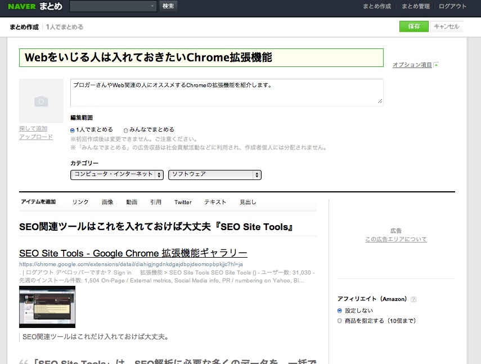Open the ソフトウェア subcategory dropdown
Viewport: 481px width, 364px height.
215,174
